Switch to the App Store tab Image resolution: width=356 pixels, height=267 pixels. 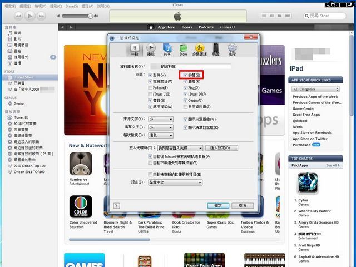tap(166, 27)
